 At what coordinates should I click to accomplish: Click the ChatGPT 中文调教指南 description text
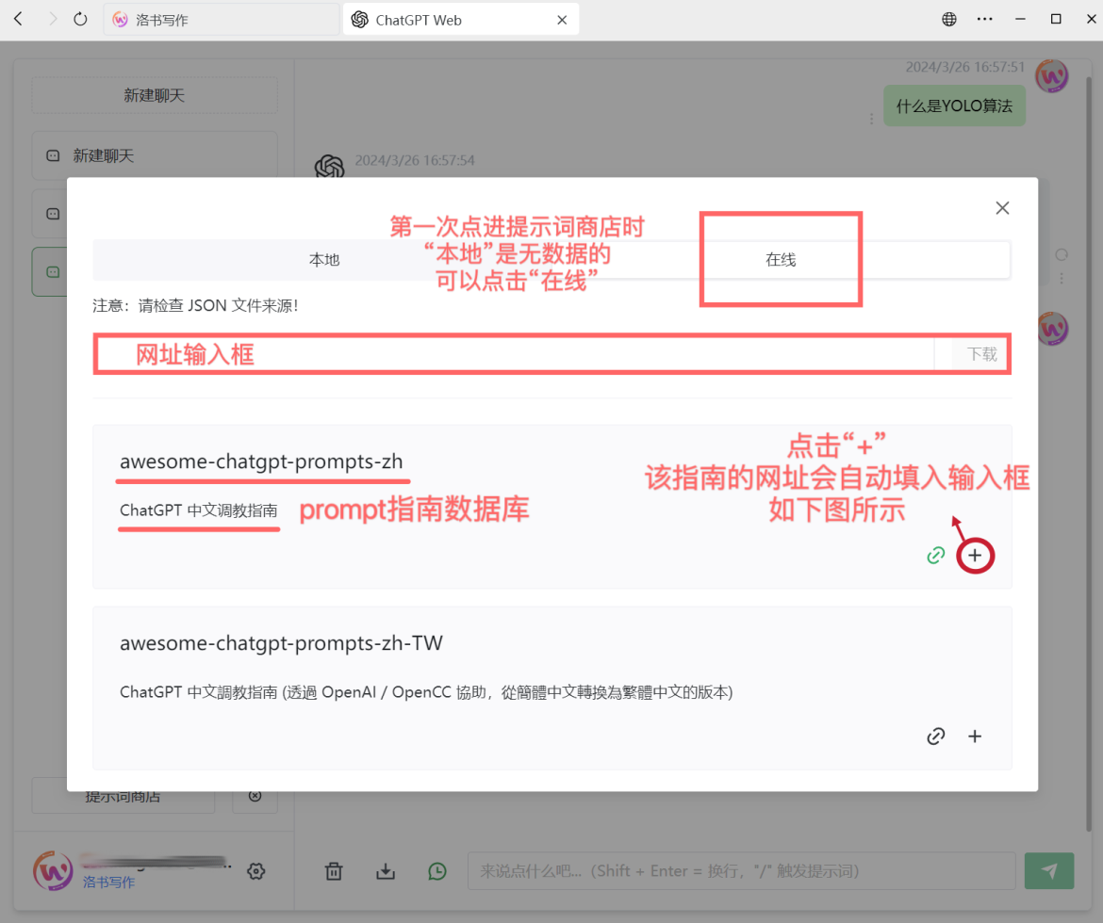(x=198, y=510)
